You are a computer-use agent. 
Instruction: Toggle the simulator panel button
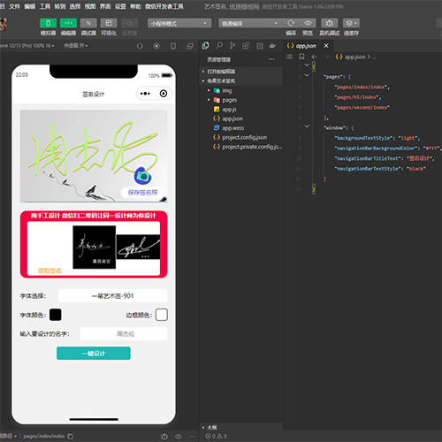point(48,23)
